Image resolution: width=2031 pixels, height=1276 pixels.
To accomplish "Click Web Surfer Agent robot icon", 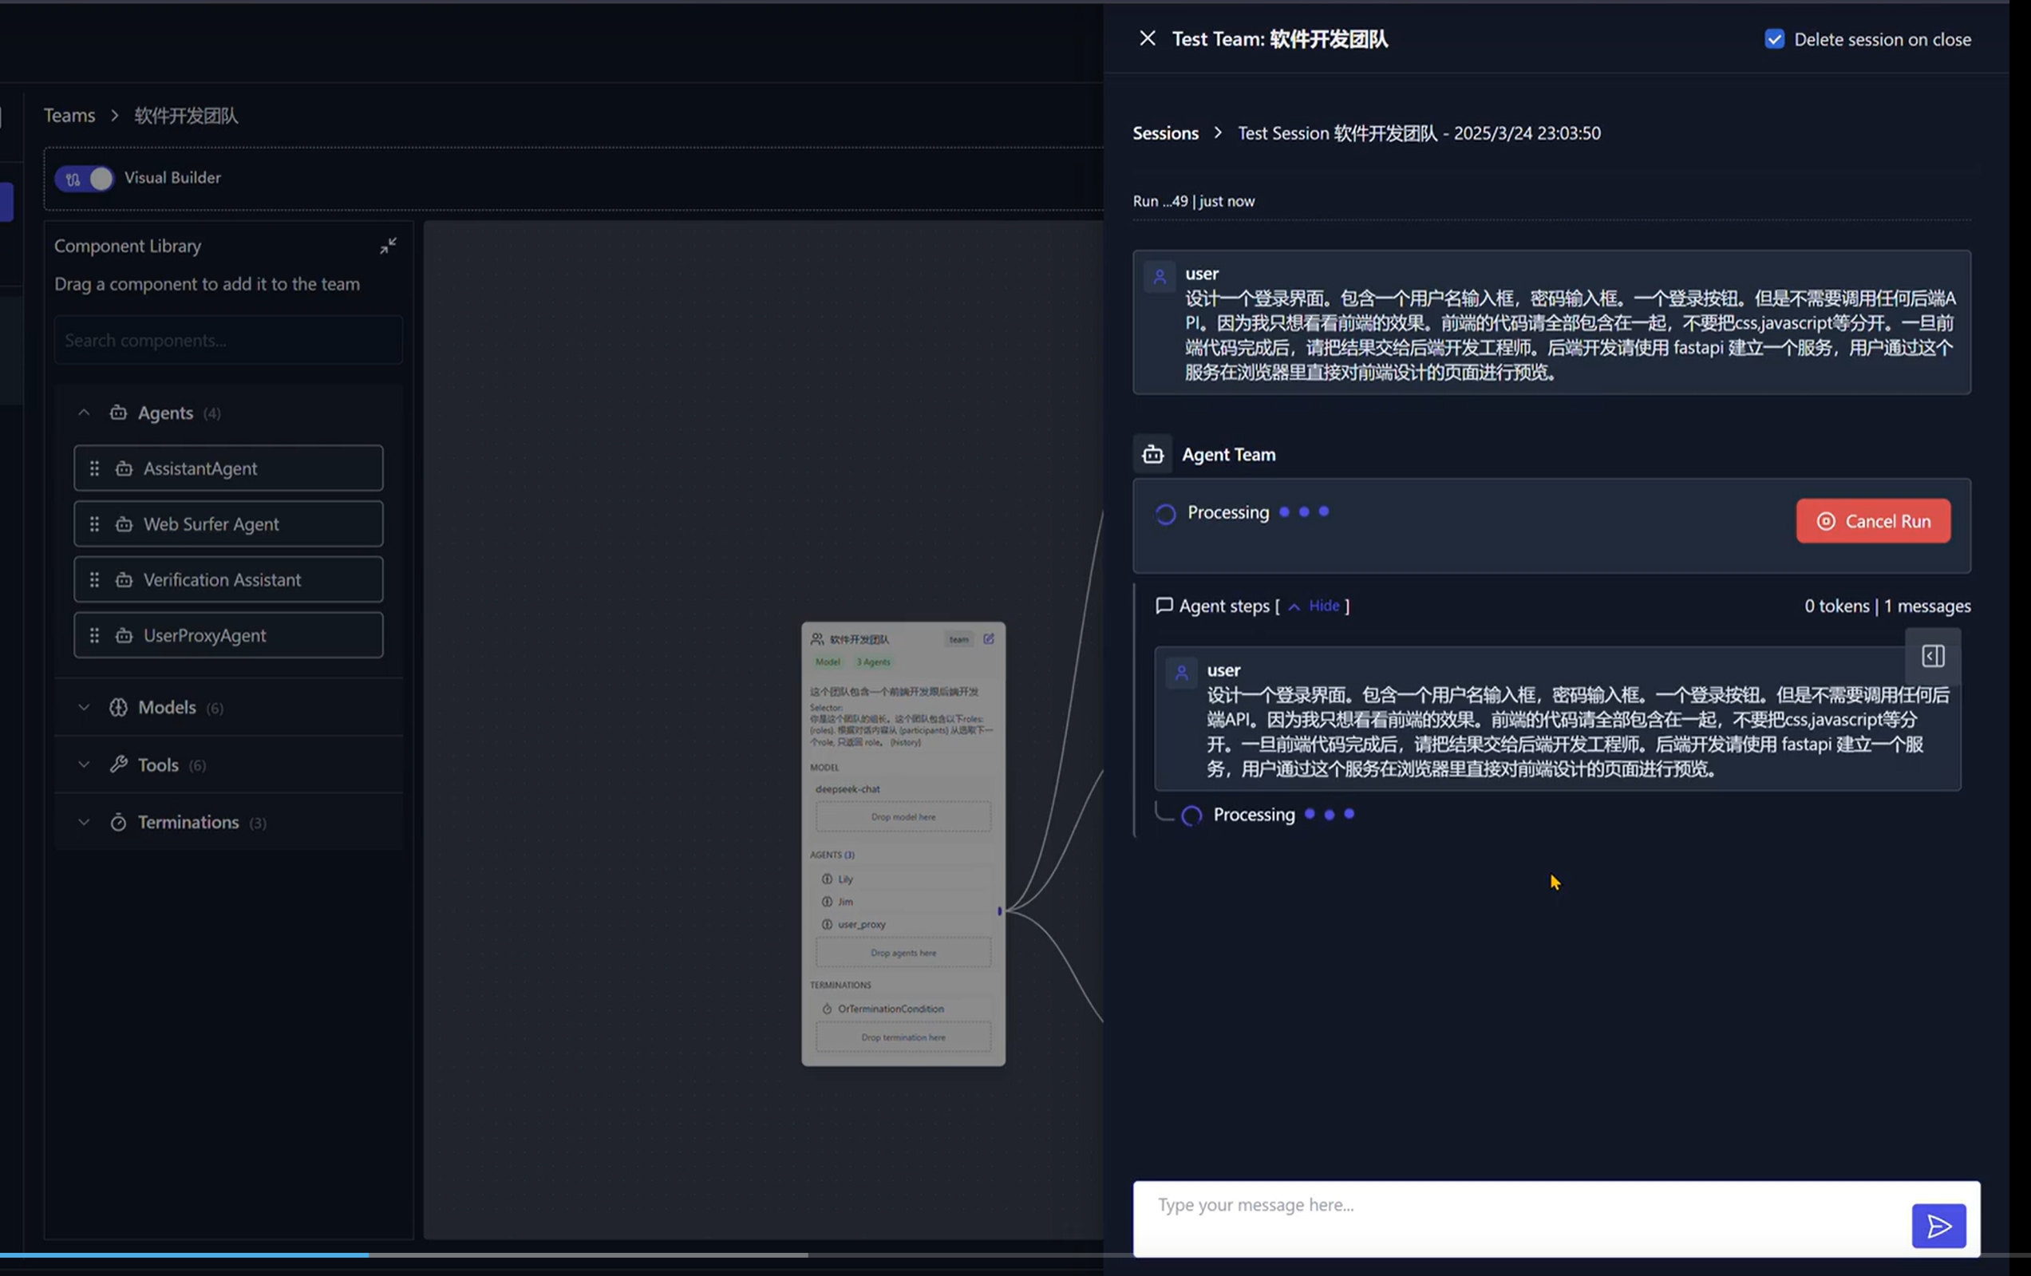I will coord(124,524).
